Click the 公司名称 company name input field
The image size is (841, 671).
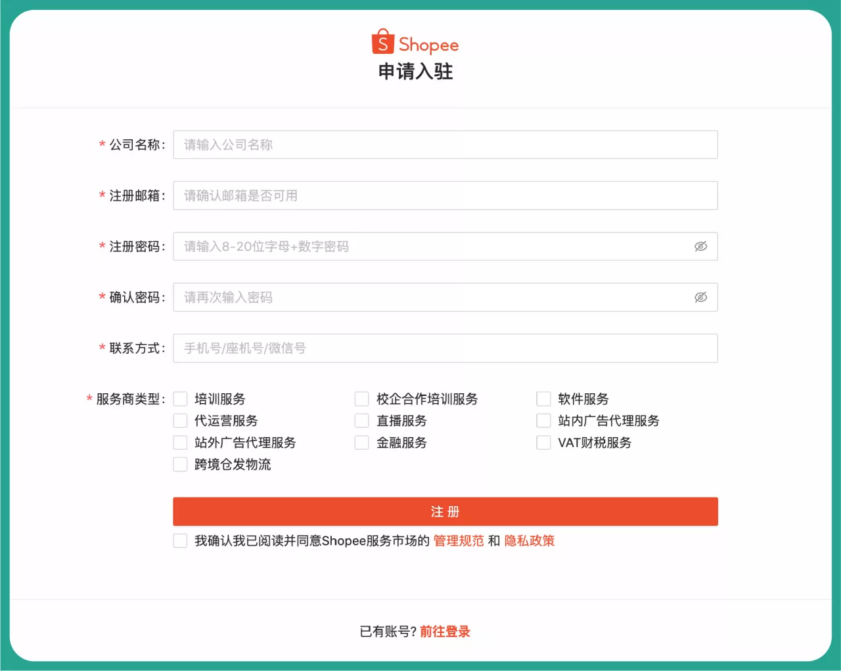coord(445,144)
